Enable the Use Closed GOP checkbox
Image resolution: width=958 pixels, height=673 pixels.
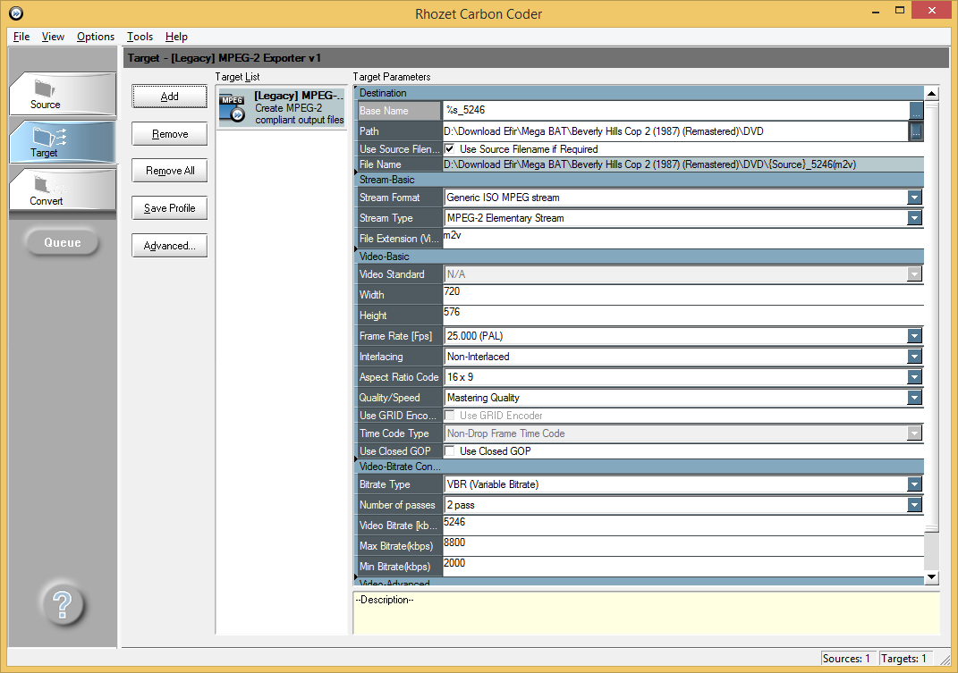(x=450, y=451)
